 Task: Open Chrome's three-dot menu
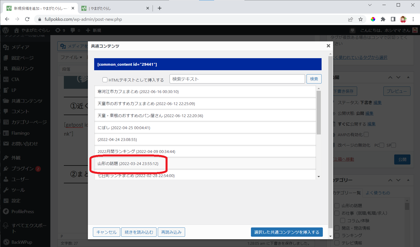coord(413,19)
